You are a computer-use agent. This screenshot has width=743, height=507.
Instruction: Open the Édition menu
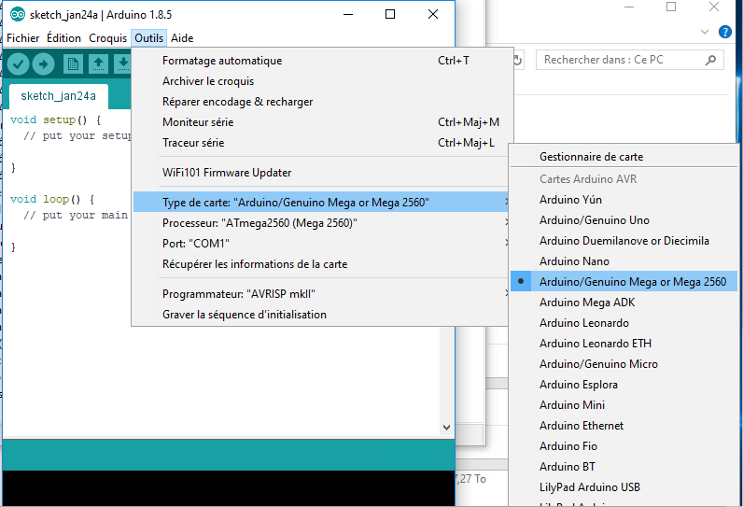point(63,38)
